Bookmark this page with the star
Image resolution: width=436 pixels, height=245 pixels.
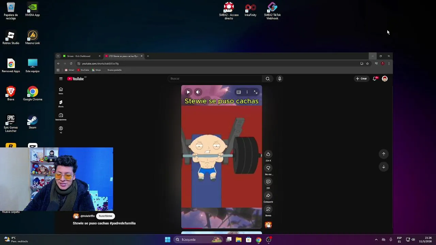click(367, 64)
